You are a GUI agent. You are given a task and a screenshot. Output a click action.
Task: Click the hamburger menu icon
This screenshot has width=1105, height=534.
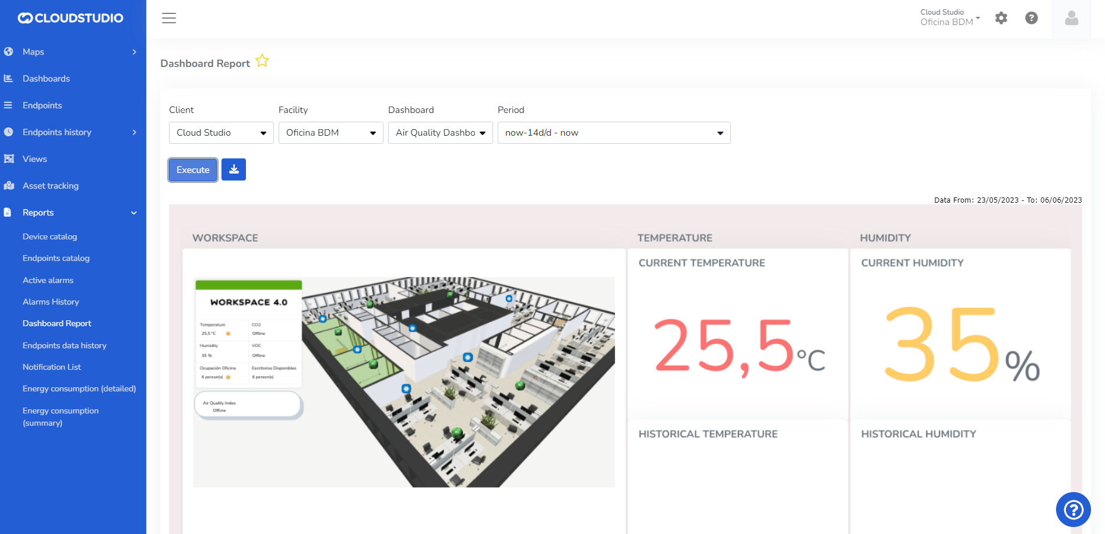click(x=169, y=18)
